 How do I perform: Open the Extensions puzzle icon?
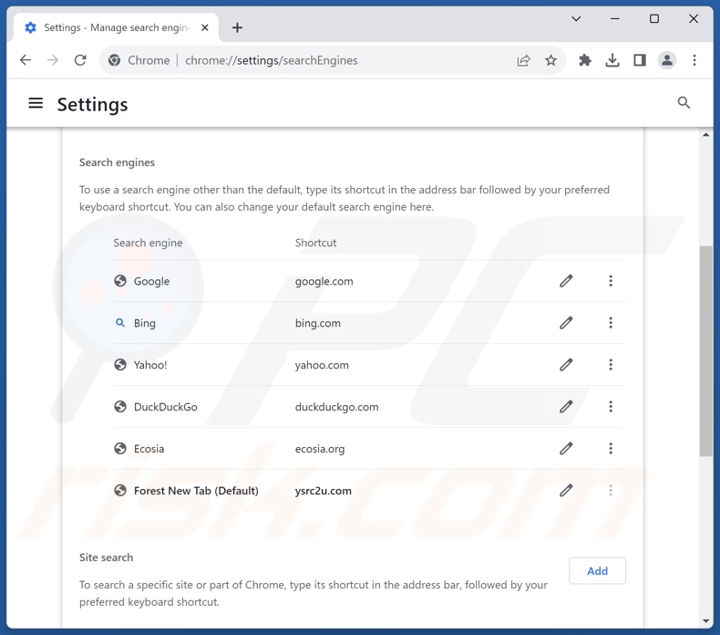point(585,60)
